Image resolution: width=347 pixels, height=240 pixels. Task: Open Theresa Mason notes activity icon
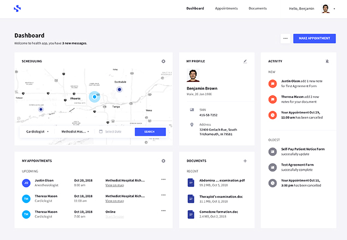[x=273, y=99]
